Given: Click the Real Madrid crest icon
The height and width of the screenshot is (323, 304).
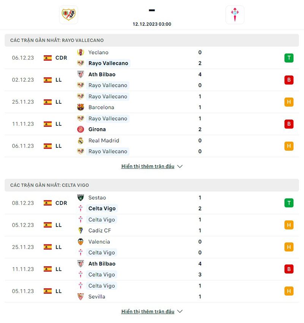Looking at the screenshot, I should tap(80, 140).
